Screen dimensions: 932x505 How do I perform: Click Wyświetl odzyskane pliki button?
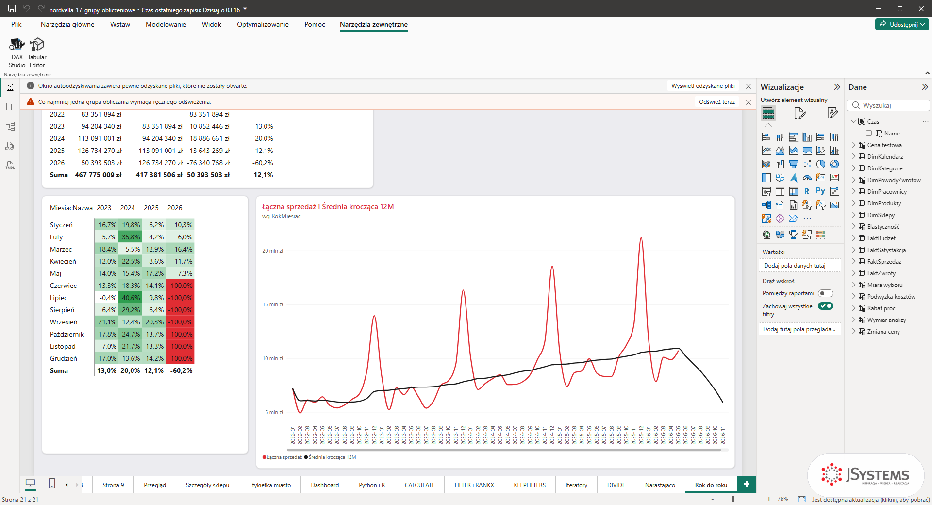pyautogui.click(x=703, y=86)
